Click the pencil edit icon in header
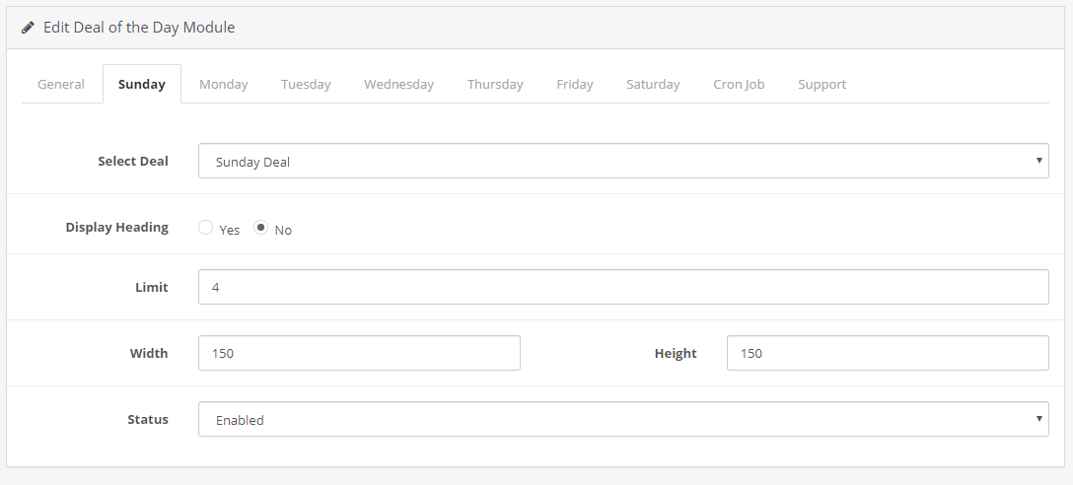 point(28,28)
